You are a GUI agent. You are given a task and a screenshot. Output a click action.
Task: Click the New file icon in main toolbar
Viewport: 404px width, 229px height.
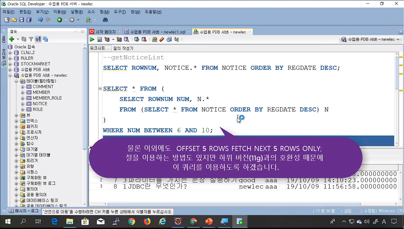point(7,20)
